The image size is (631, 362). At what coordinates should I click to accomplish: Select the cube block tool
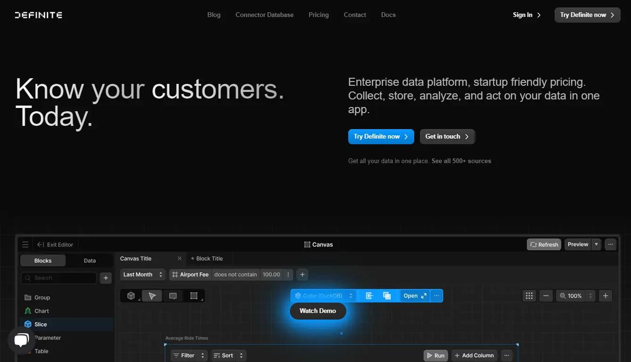pos(131,296)
